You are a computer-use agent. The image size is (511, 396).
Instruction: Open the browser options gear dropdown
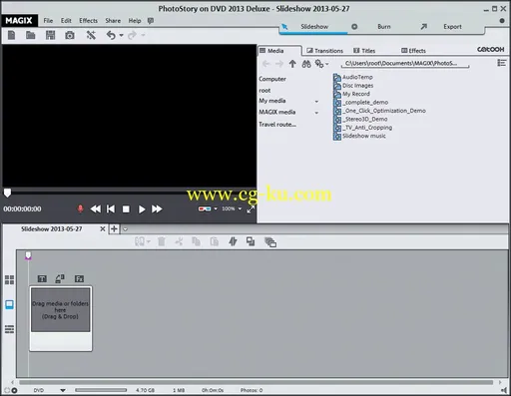click(x=321, y=64)
